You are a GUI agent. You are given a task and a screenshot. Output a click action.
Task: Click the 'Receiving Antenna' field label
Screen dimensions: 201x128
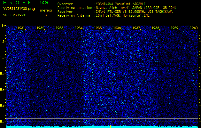click(74, 16)
